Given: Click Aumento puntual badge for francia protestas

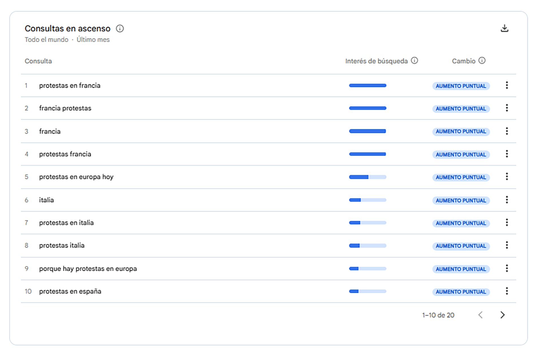Looking at the screenshot, I should (461, 109).
